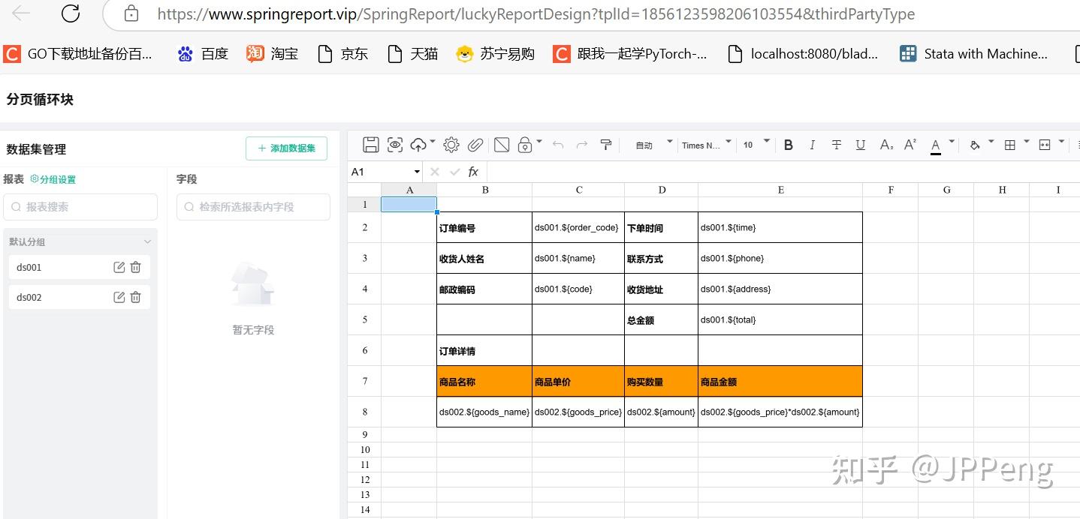
Task: Toggle italic formatting
Action: tap(812, 145)
